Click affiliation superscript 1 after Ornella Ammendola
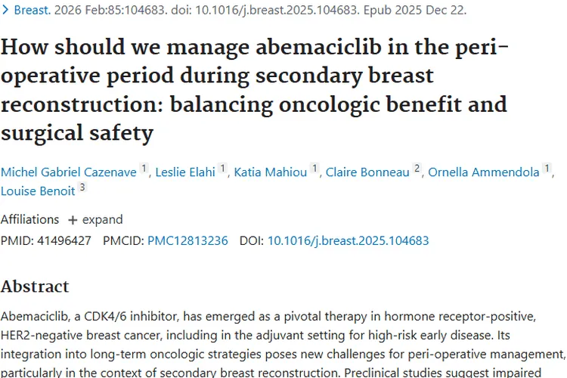Viewport: 567px width, 378px height. [x=547, y=170]
